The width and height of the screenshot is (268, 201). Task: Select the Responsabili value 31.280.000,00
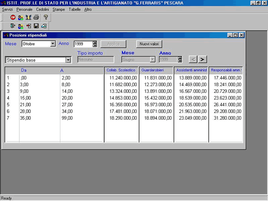(x=228, y=118)
